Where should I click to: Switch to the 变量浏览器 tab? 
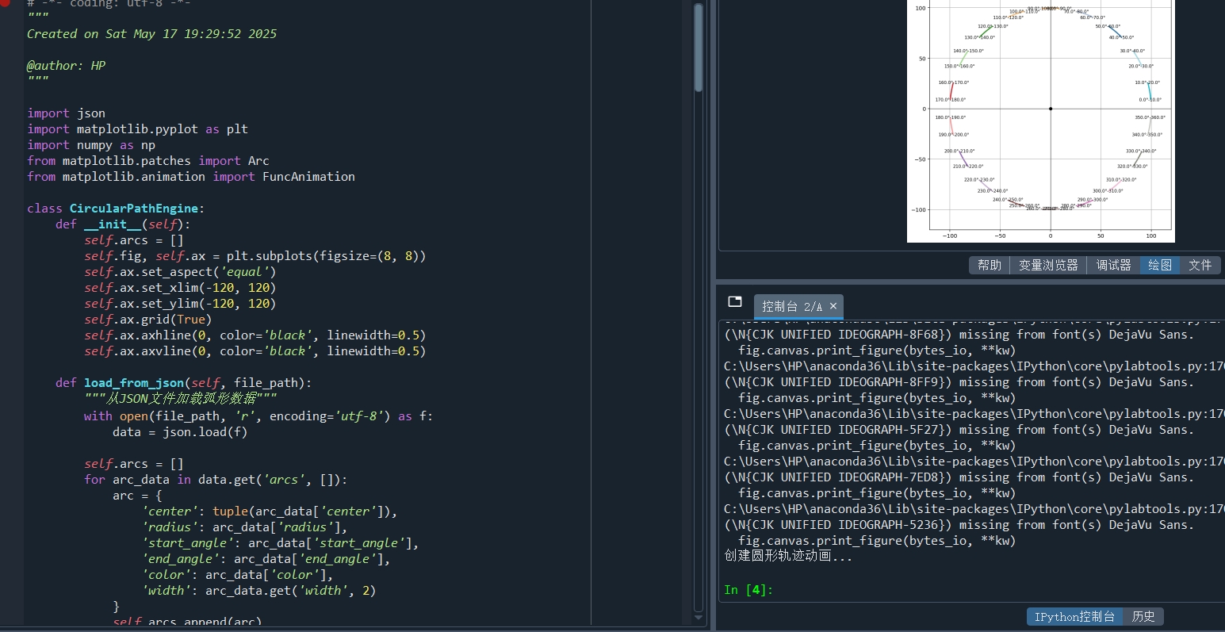[1048, 266]
